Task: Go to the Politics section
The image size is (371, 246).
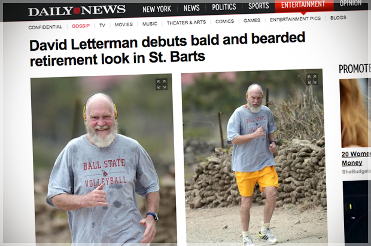Action: click(224, 7)
